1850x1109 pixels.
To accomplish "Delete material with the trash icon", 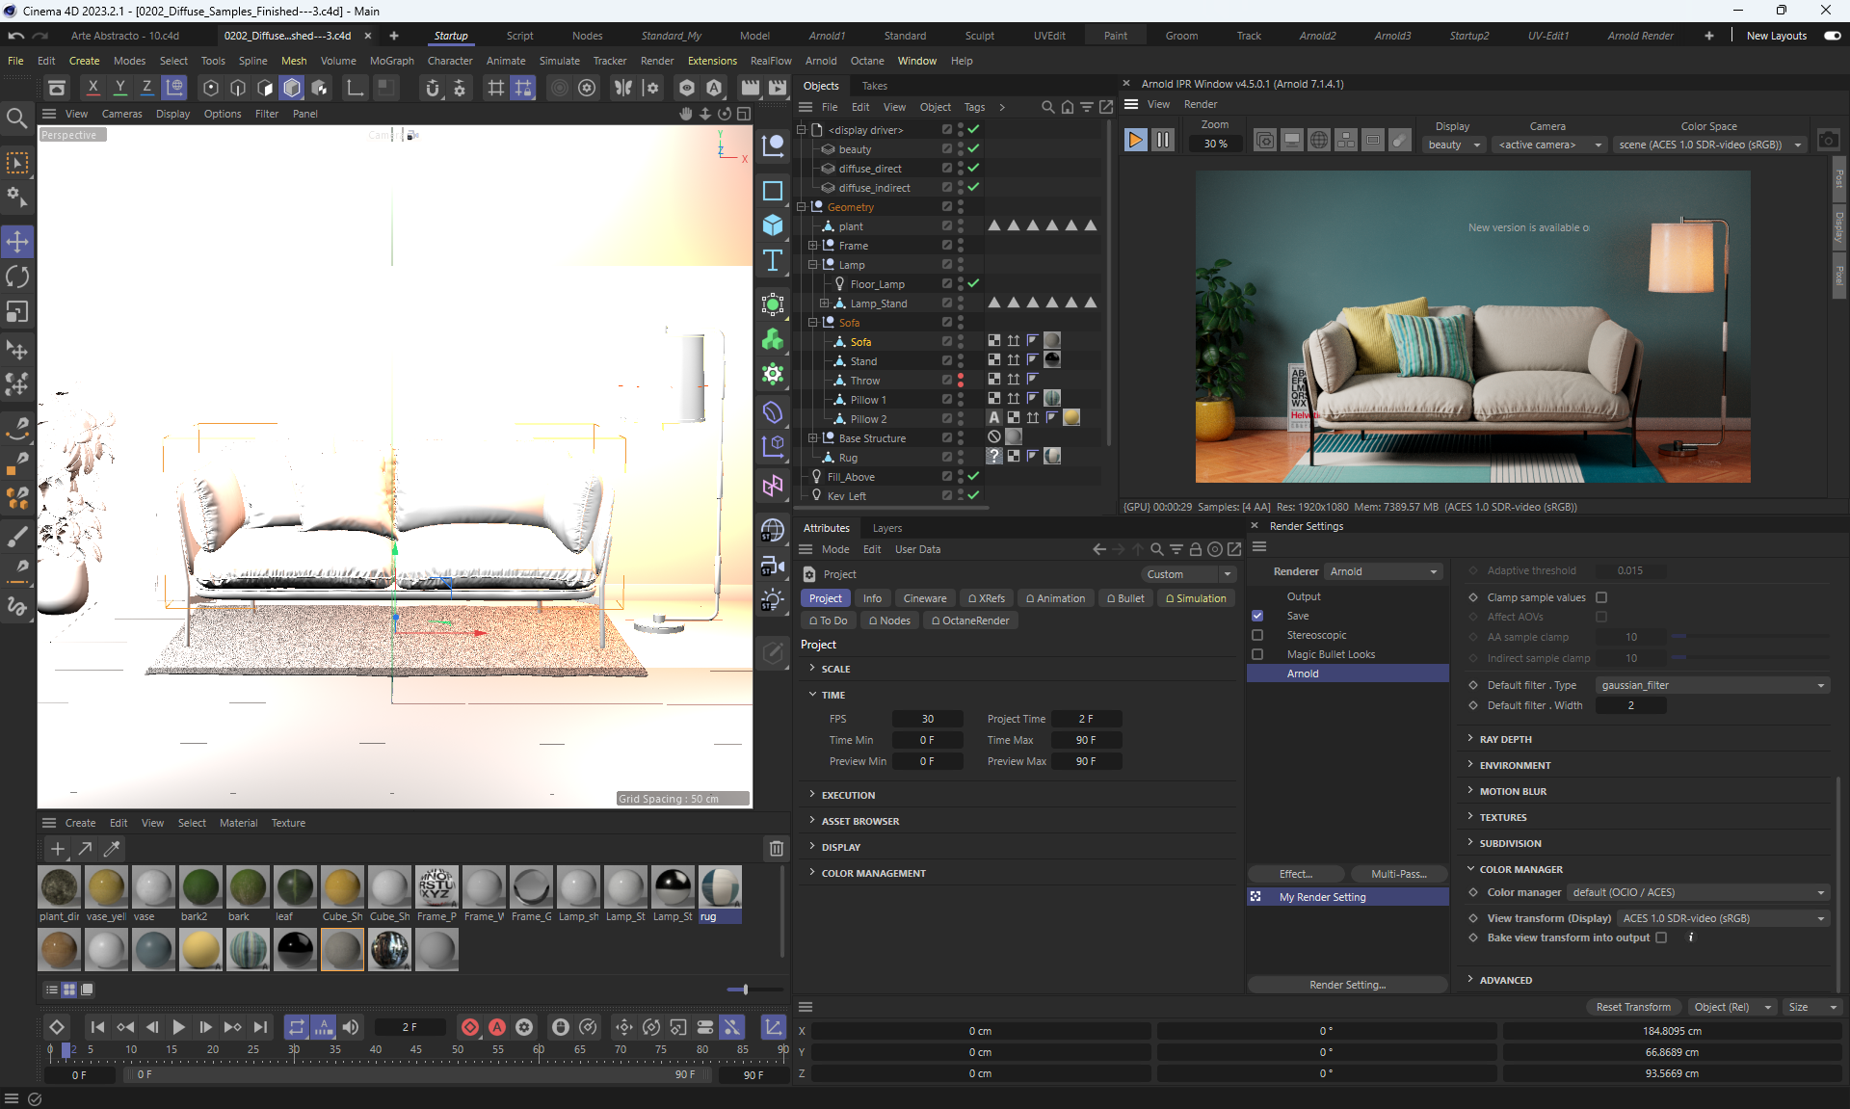I will coord(776,849).
